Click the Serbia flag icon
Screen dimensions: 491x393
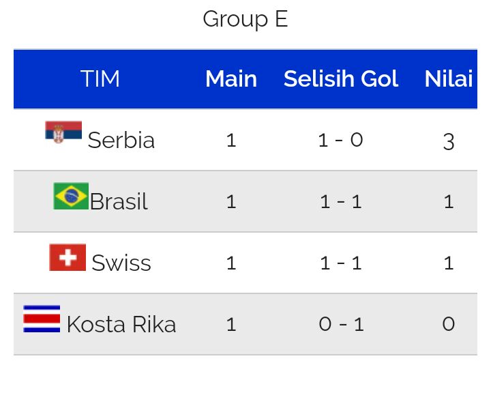pos(63,132)
